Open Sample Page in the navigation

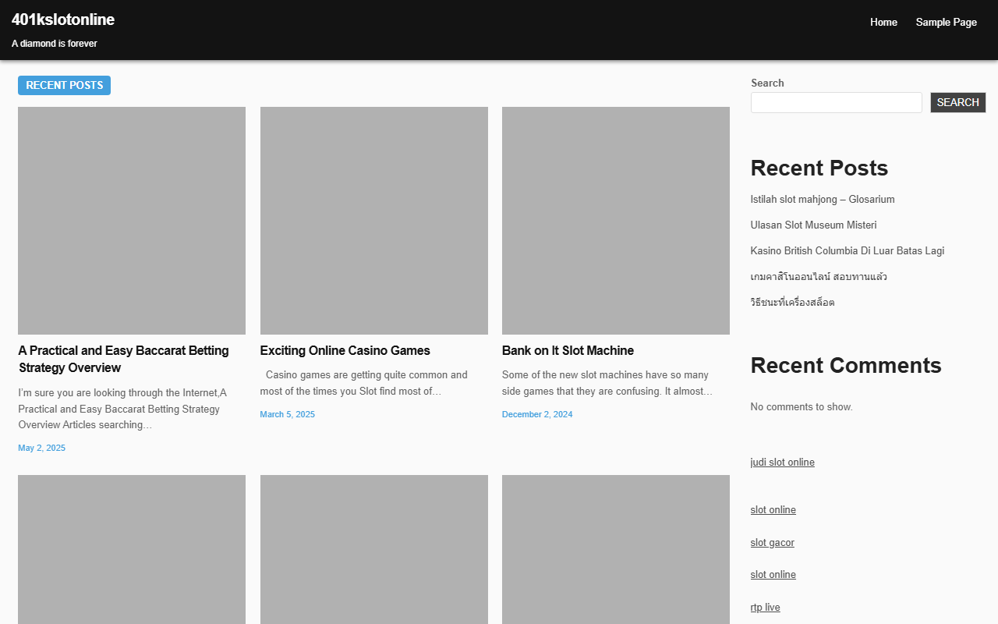946,22
